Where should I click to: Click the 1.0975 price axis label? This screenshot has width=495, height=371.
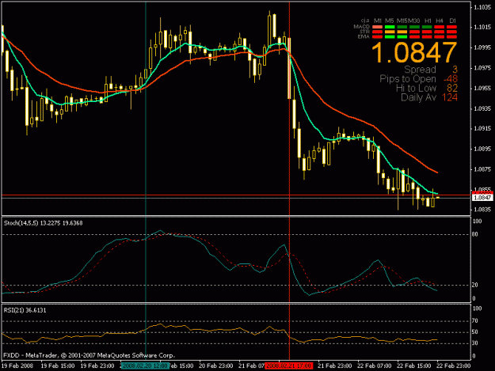coord(482,68)
